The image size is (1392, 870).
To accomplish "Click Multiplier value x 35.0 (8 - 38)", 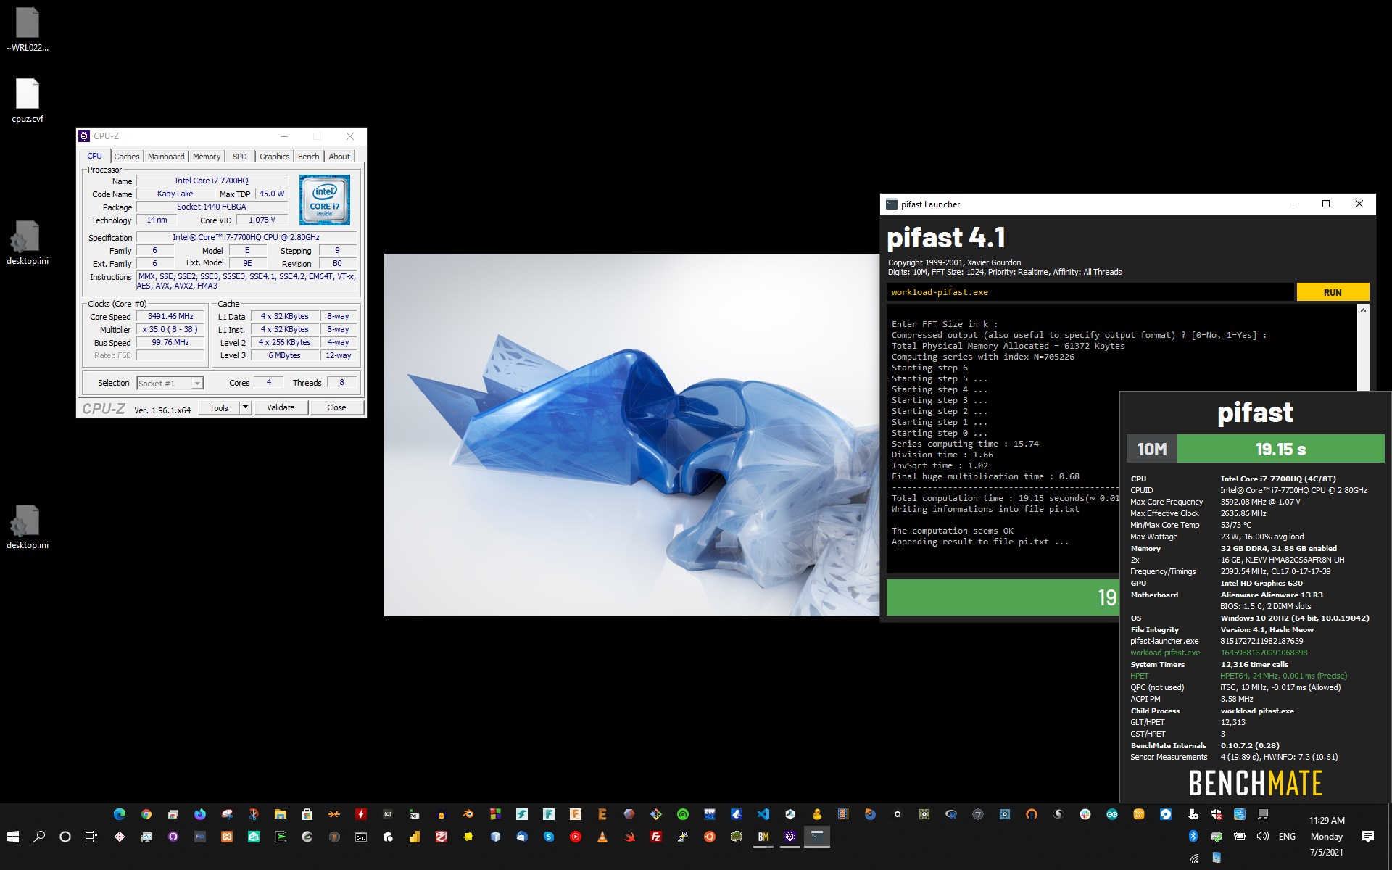I will 170,329.
